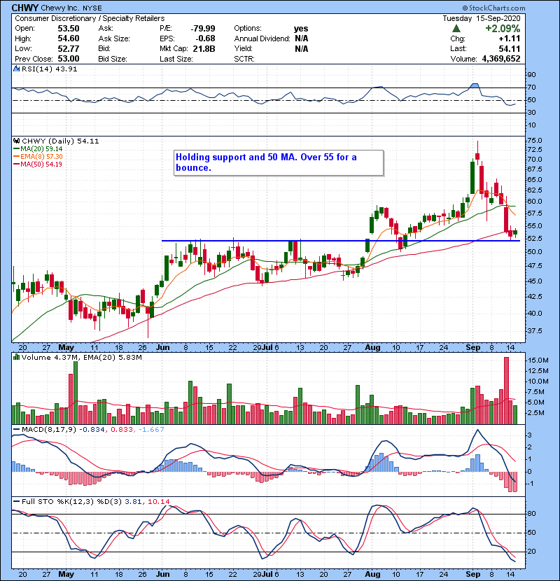Click the Open value 53.50
560x581 pixels.
(x=69, y=29)
